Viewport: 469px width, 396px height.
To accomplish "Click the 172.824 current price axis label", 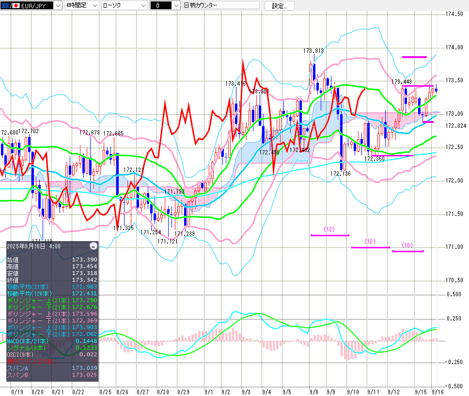I will point(456,126).
